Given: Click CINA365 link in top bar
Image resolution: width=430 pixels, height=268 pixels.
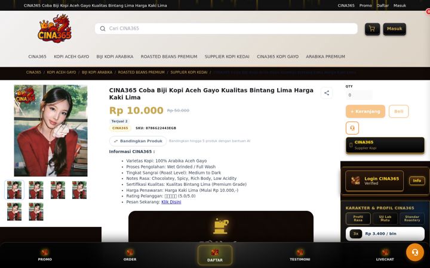Looking at the screenshot, I should point(346,5).
